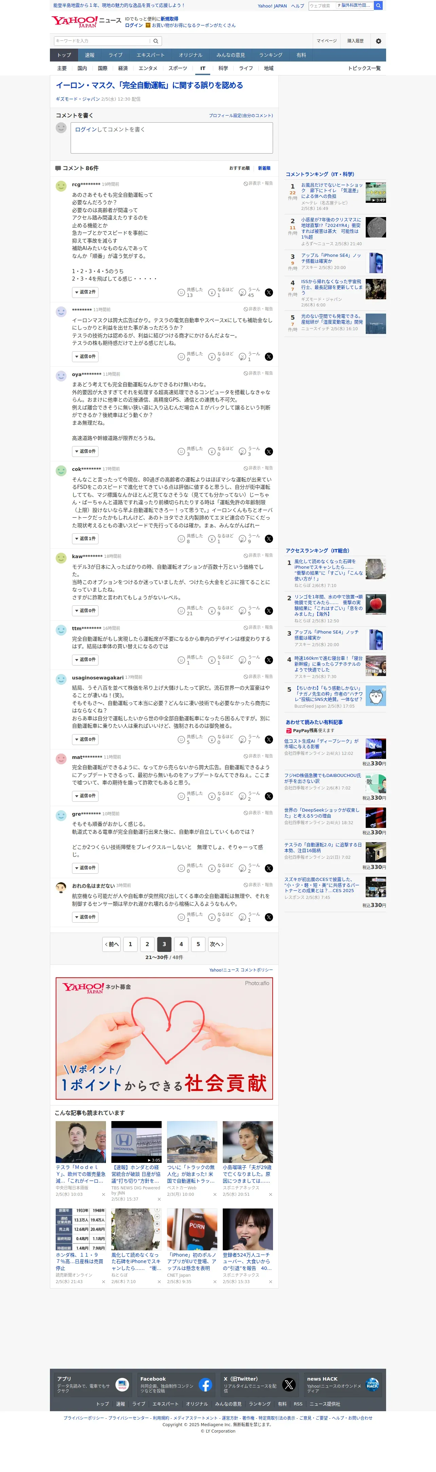
Task: Expand 返信0件 on gre's comment
Action: tap(85, 868)
